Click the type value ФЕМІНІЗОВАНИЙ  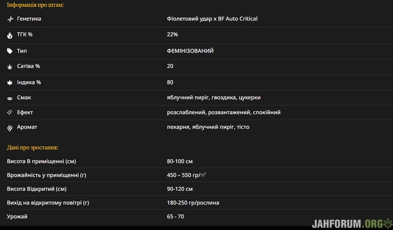190,51
